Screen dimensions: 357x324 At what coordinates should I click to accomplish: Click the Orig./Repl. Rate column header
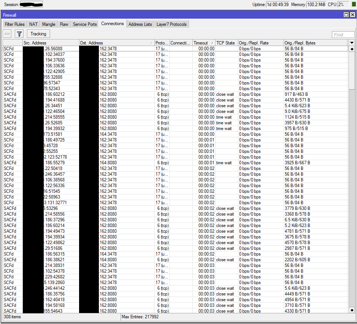(x=261, y=43)
